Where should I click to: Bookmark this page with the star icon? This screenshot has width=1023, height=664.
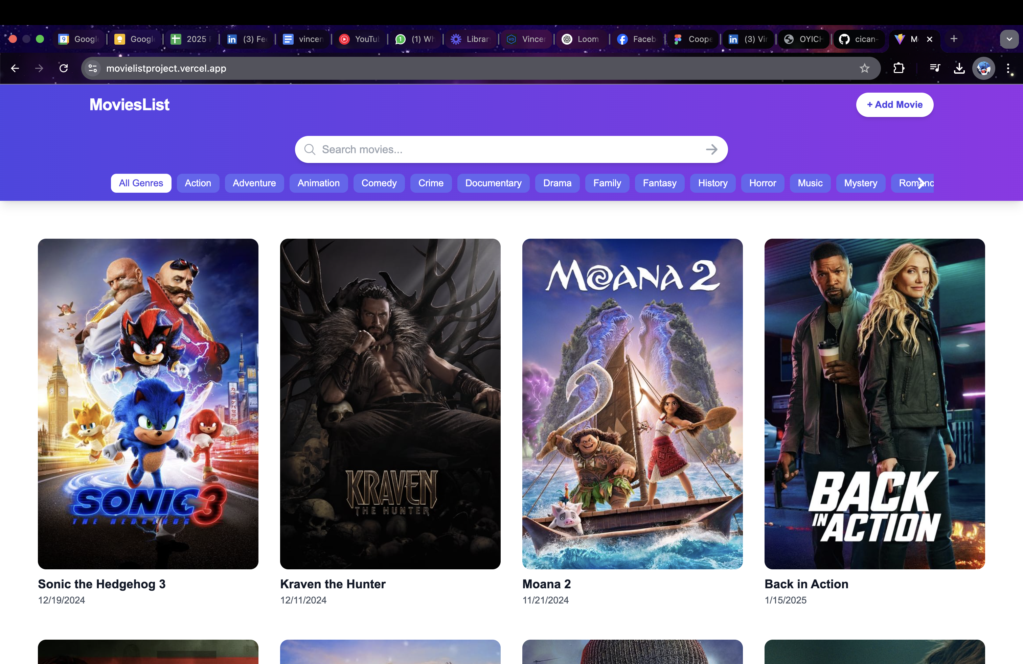coord(864,68)
